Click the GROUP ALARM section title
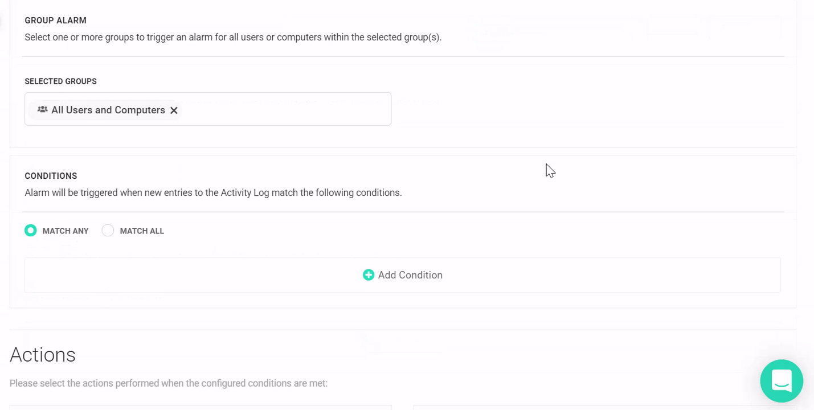814x410 pixels. pos(55,20)
